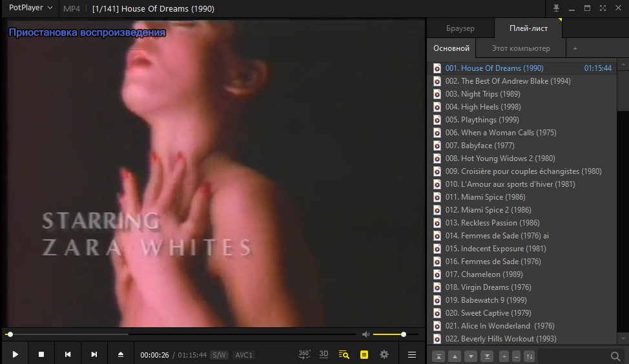Remove the selected item from the playlist
Screen dimensions: 629x364
point(517,356)
